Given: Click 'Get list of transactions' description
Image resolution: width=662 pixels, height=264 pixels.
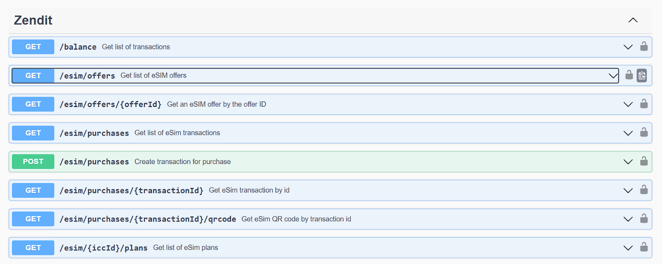Looking at the screenshot, I should tap(136, 47).
